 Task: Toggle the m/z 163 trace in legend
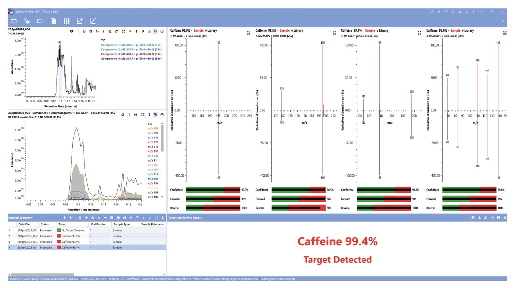pyautogui.click(x=153, y=179)
